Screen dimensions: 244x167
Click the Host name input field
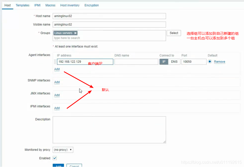pyautogui.click(x=109, y=16)
